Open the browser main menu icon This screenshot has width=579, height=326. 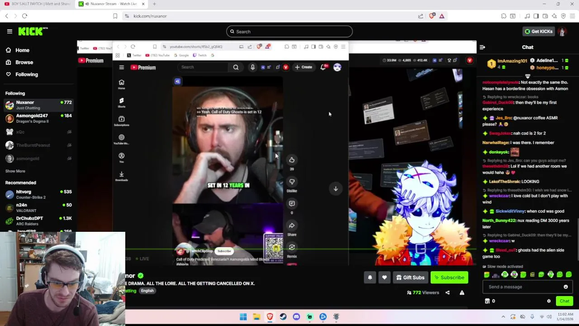tap(572, 16)
